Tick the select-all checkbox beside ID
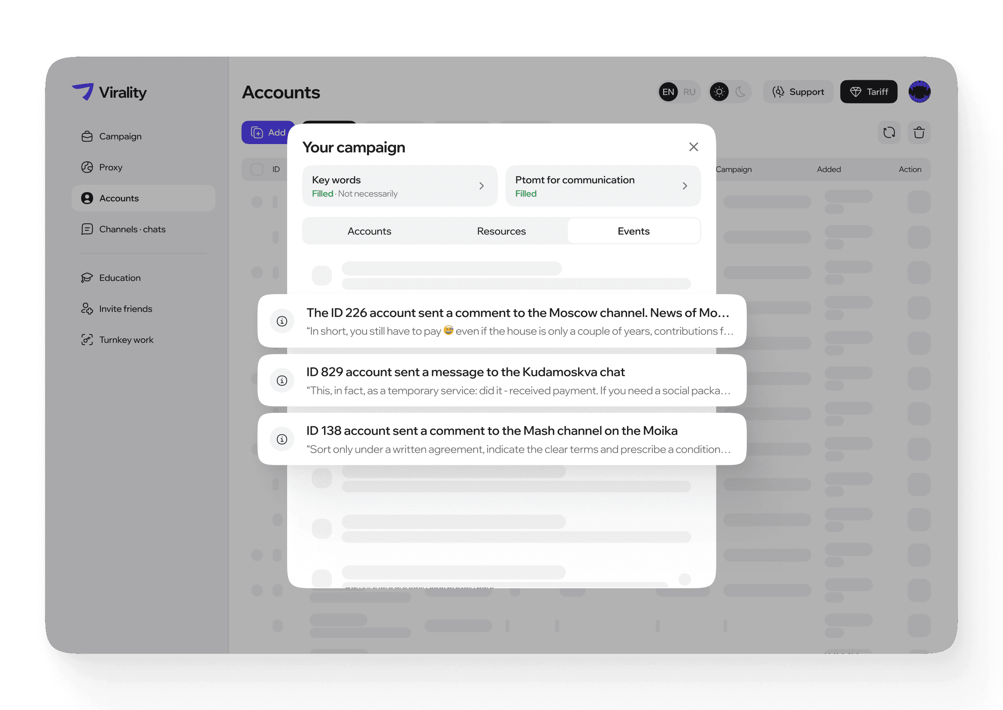1003x710 pixels. coord(257,169)
